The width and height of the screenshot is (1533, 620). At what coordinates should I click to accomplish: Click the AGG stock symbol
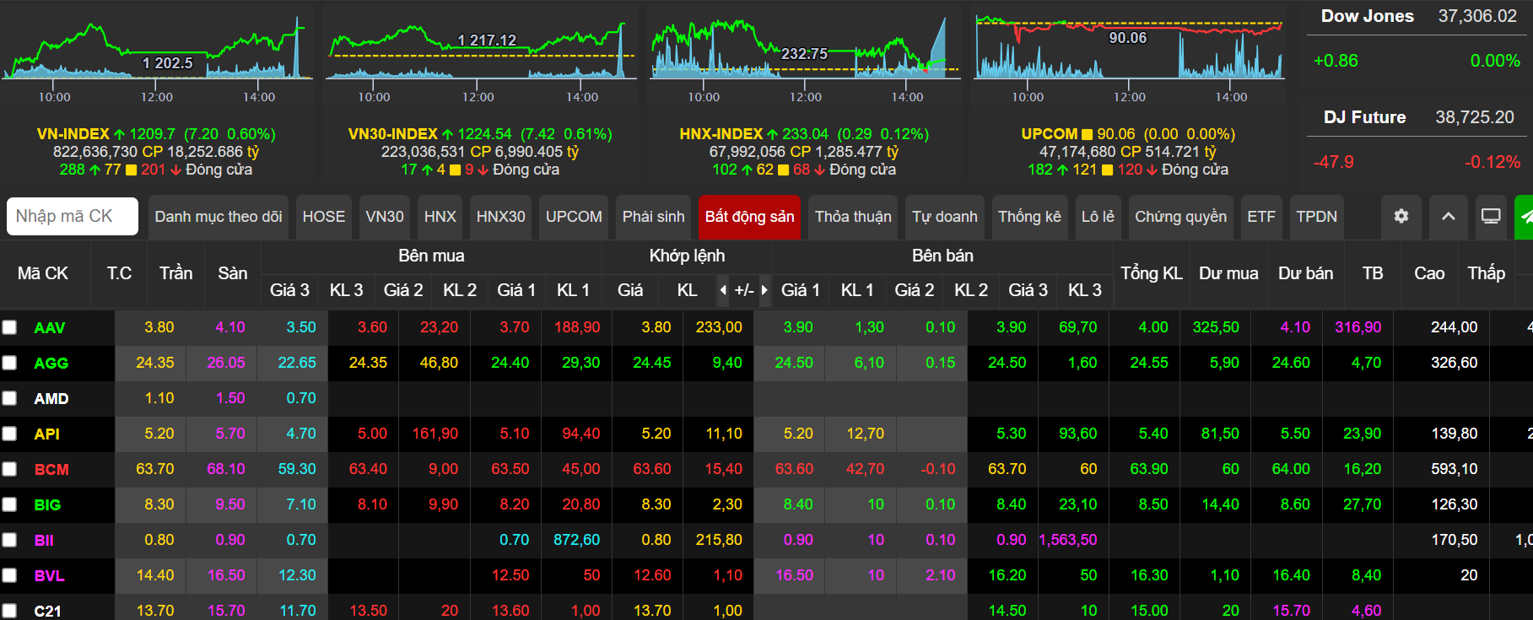pos(51,364)
